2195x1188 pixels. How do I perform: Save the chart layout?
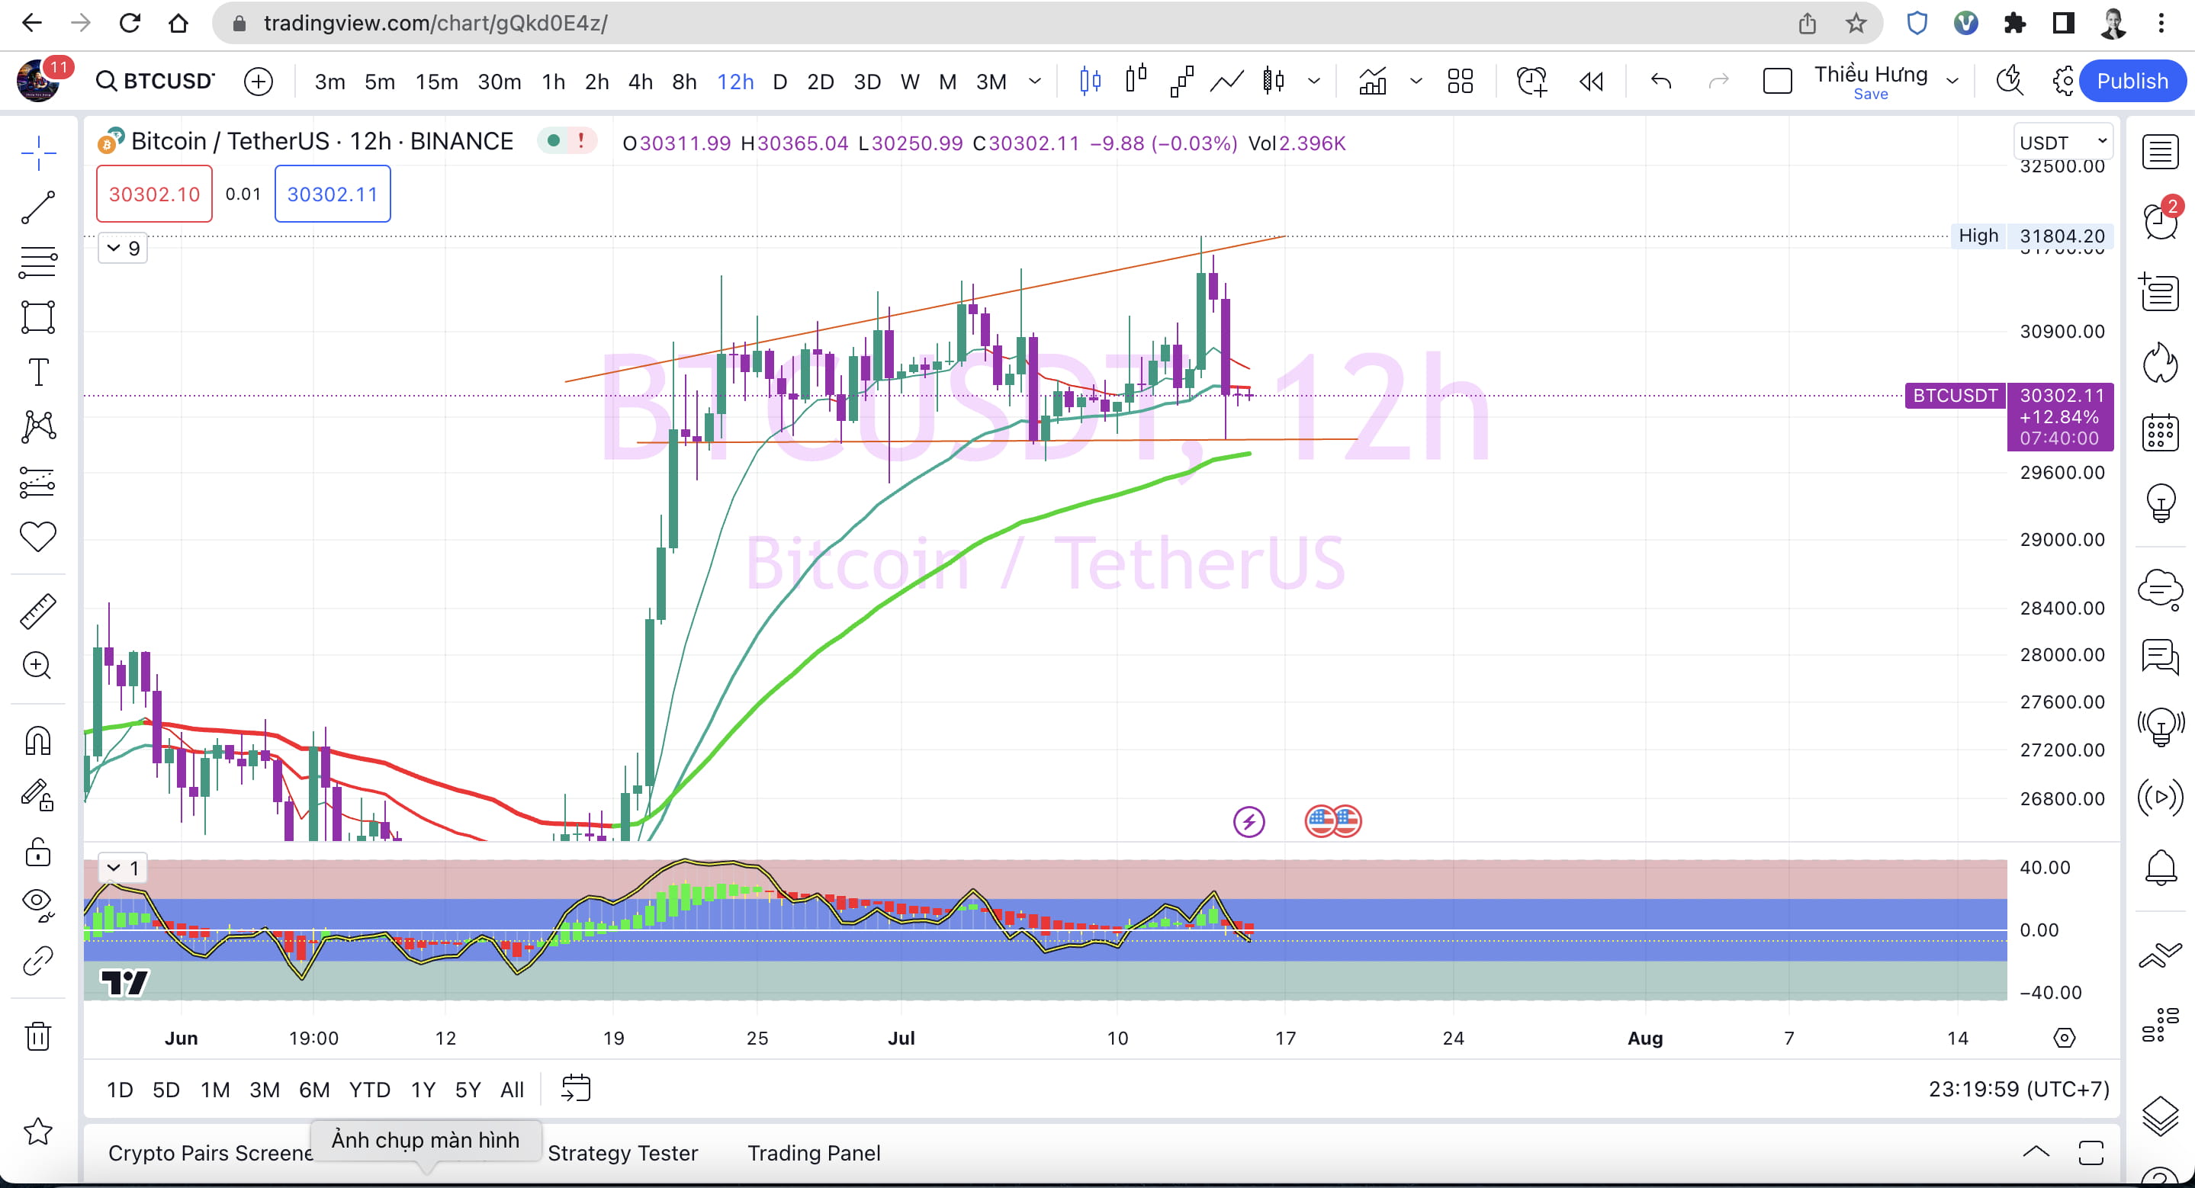1871,94
